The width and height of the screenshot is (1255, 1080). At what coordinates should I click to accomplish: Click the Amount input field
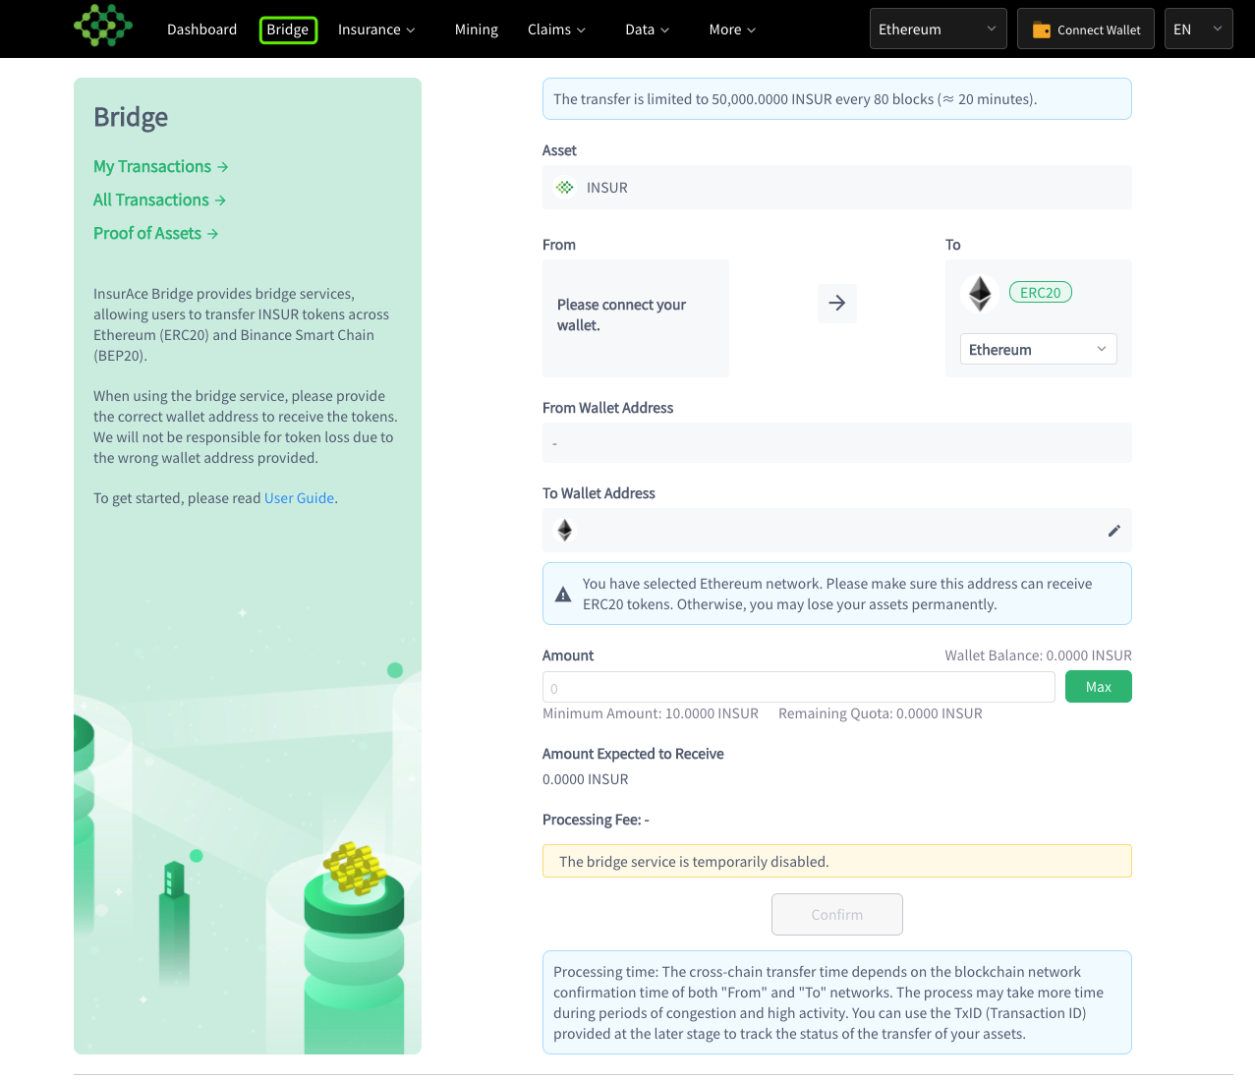click(x=799, y=687)
